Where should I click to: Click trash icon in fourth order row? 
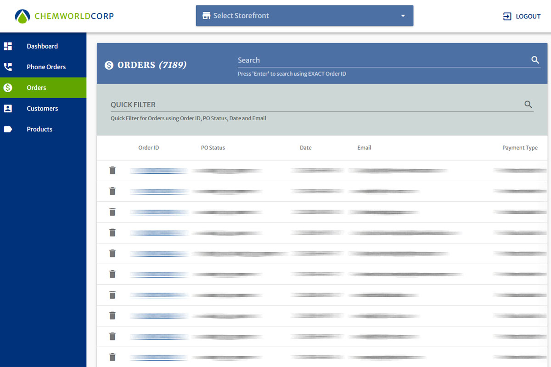(x=112, y=233)
